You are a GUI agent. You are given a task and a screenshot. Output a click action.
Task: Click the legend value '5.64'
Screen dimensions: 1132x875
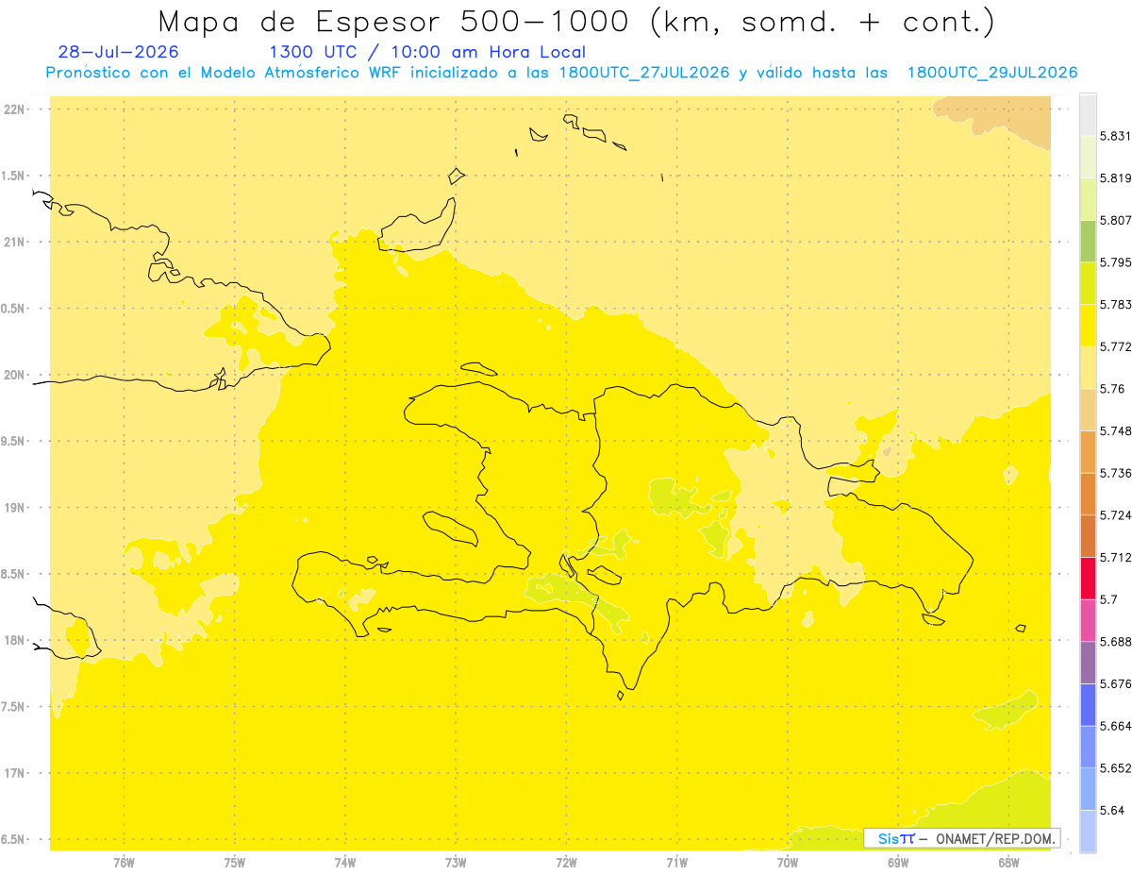click(x=1112, y=810)
